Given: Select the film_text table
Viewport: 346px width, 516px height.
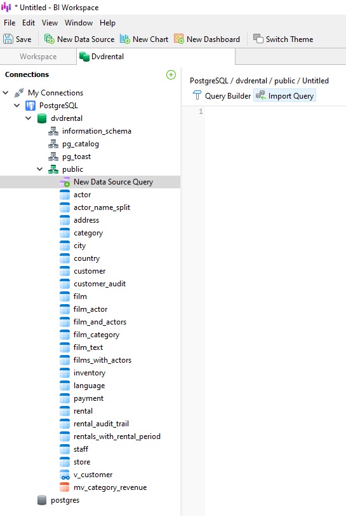Looking at the screenshot, I should pos(88,347).
